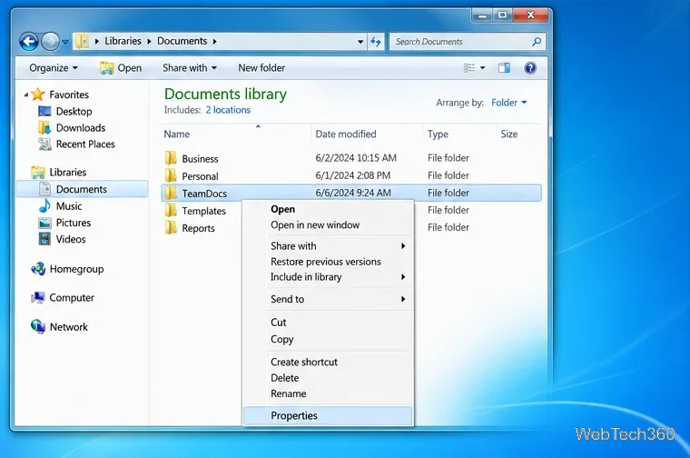
Task: Select the Templates folder icon
Action: [171, 211]
